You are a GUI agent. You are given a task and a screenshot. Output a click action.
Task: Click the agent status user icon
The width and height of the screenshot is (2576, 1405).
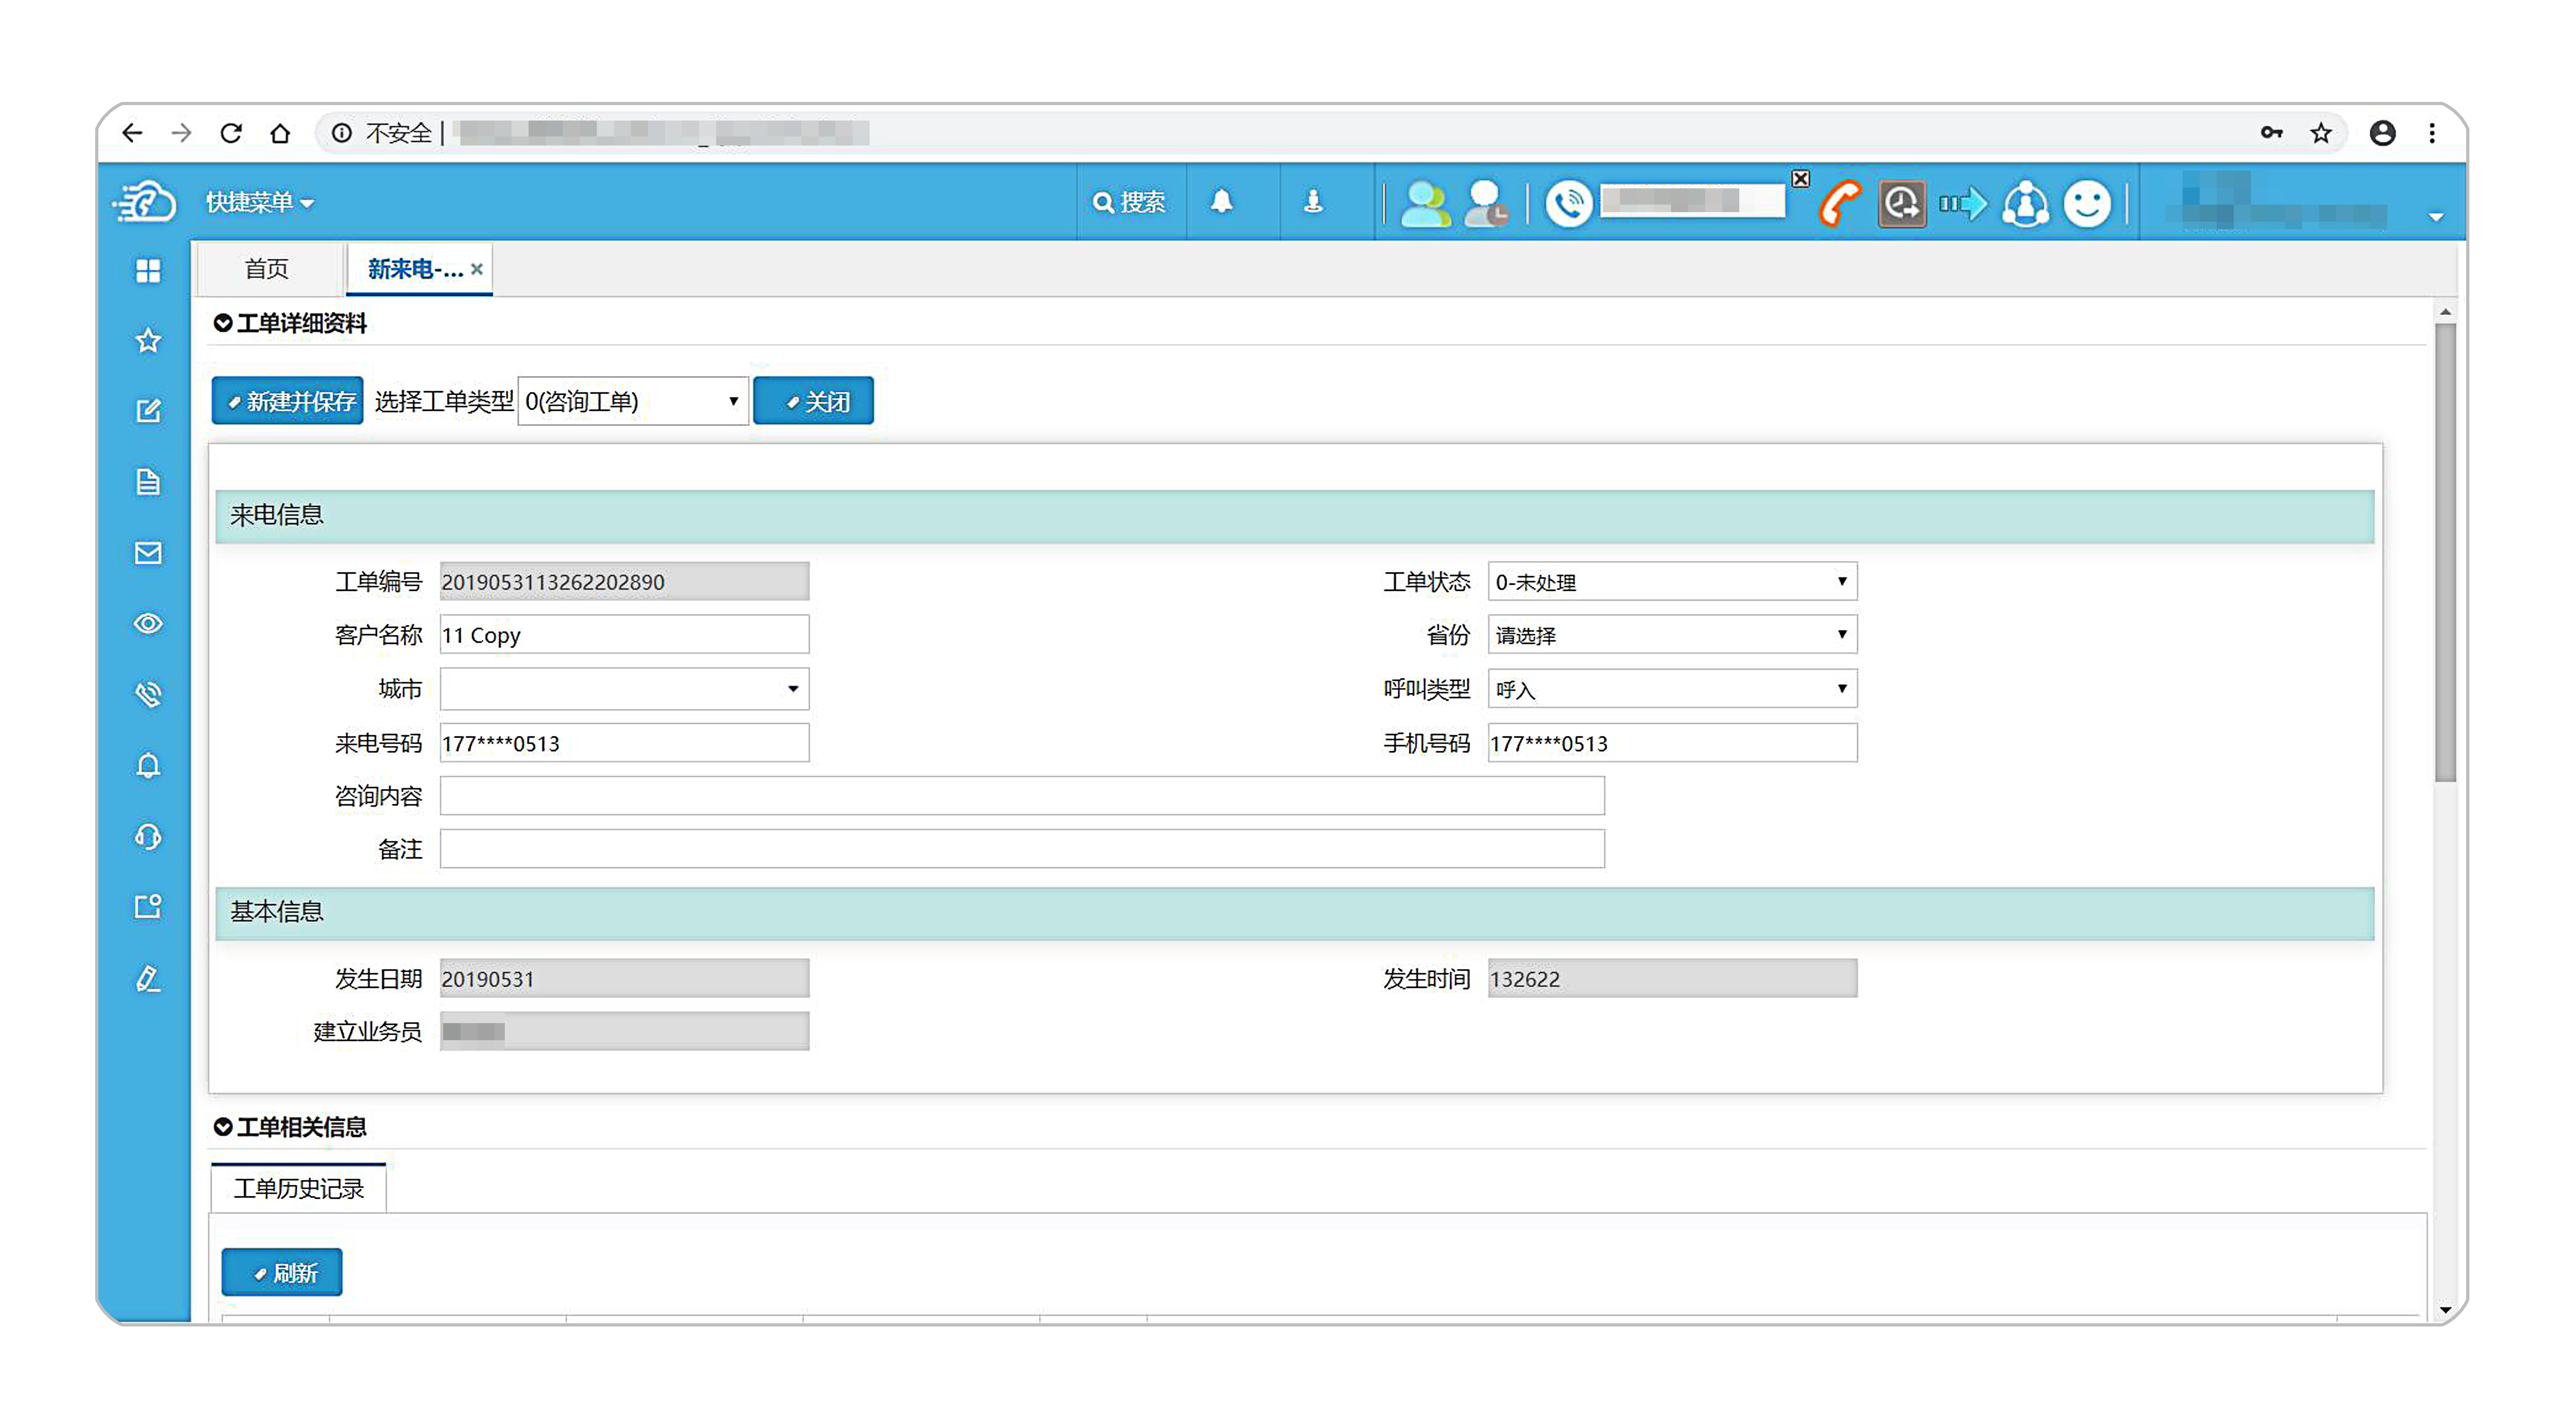pos(1486,203)
